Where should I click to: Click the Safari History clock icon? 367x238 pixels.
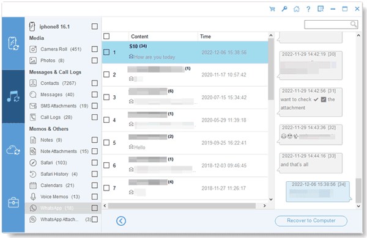(33, 174)
